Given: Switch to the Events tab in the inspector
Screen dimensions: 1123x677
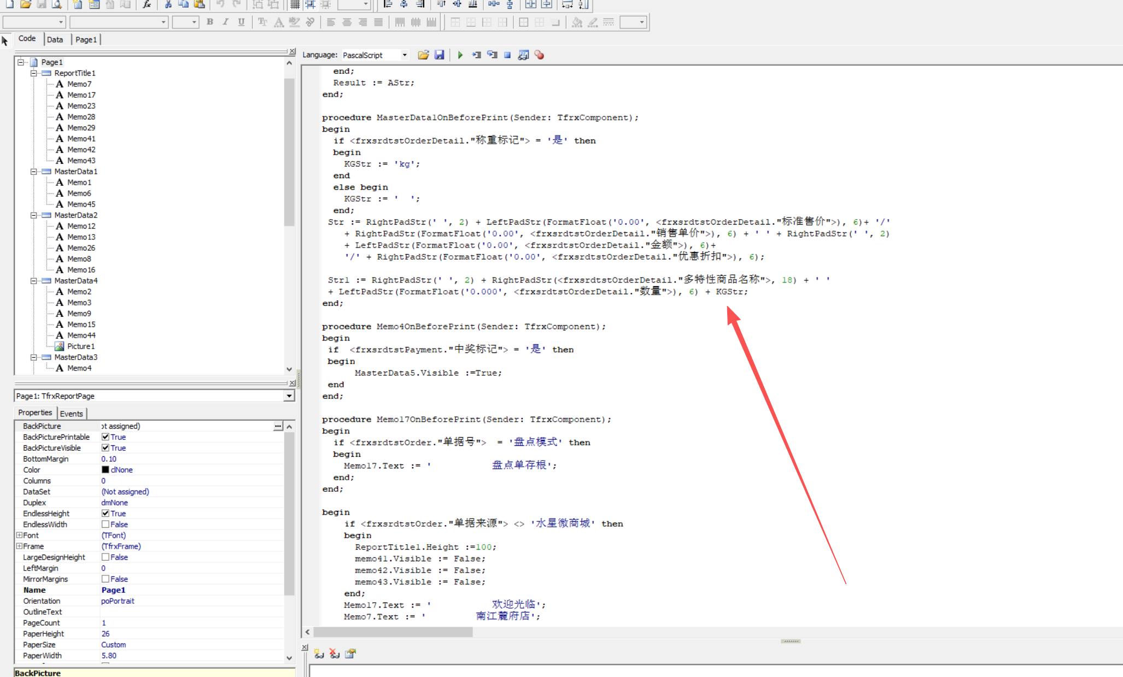Looking at the screenshot, I should [x=71, y=414].
